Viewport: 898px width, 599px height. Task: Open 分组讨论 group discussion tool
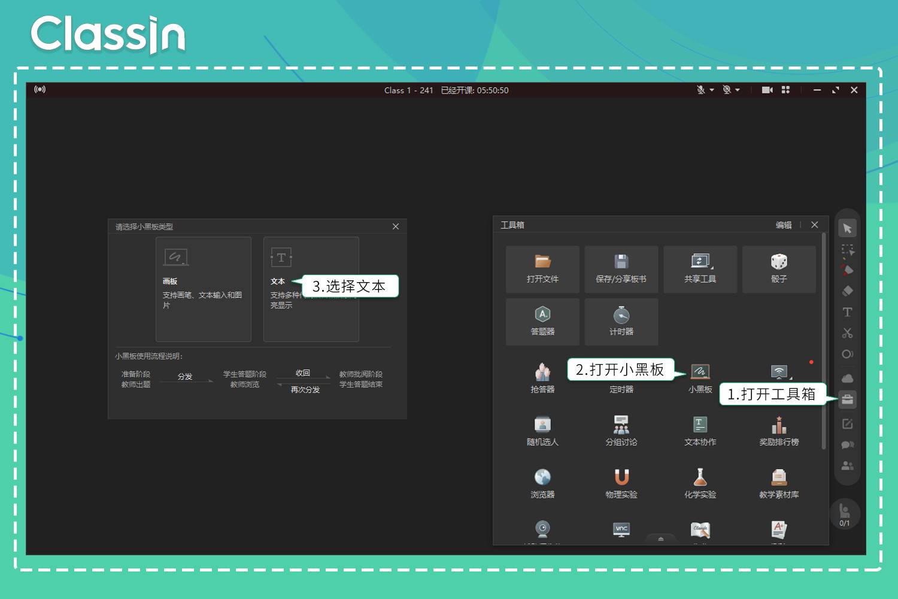(621, 431)
